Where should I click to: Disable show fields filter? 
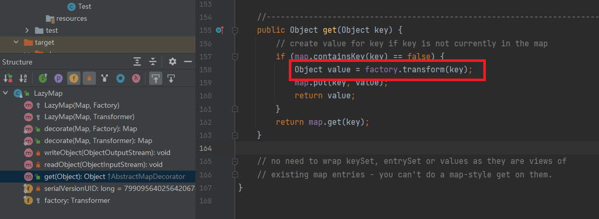click(74, 79)
